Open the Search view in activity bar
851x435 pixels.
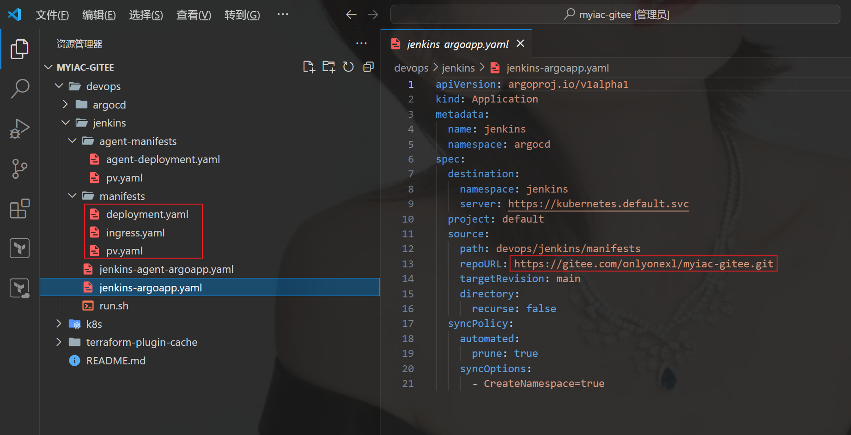[x=19, y=88]
